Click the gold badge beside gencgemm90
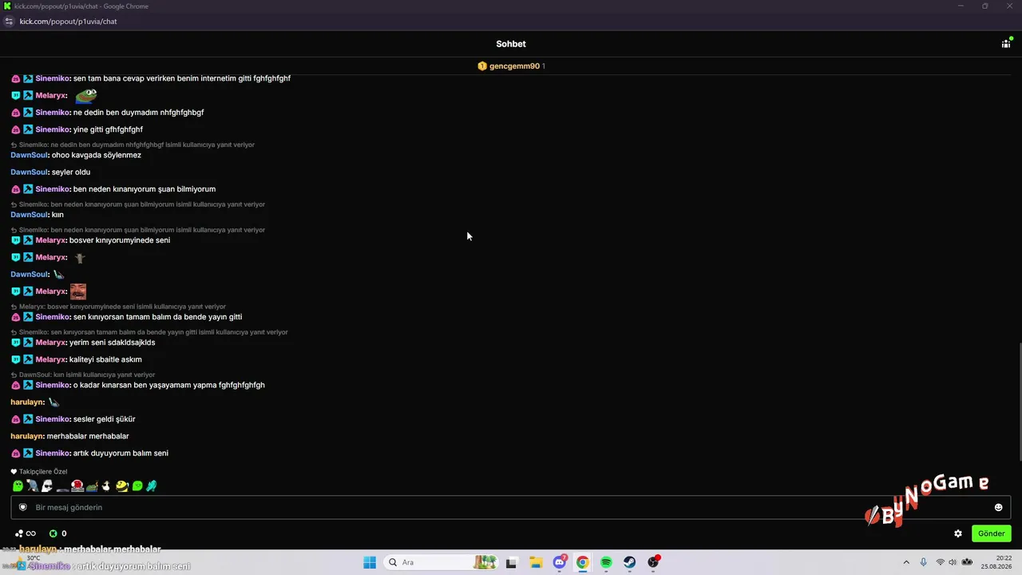This screenshot has height=575, width=1022. [482, 66]
